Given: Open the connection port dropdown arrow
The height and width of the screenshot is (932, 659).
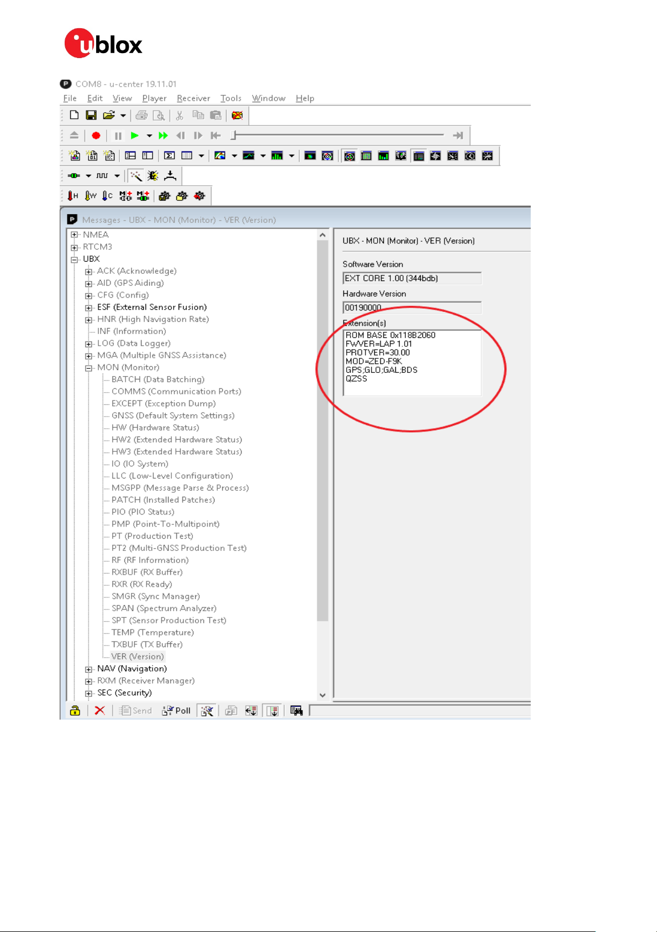Looking at the screenshot, I should coord(88,176).
